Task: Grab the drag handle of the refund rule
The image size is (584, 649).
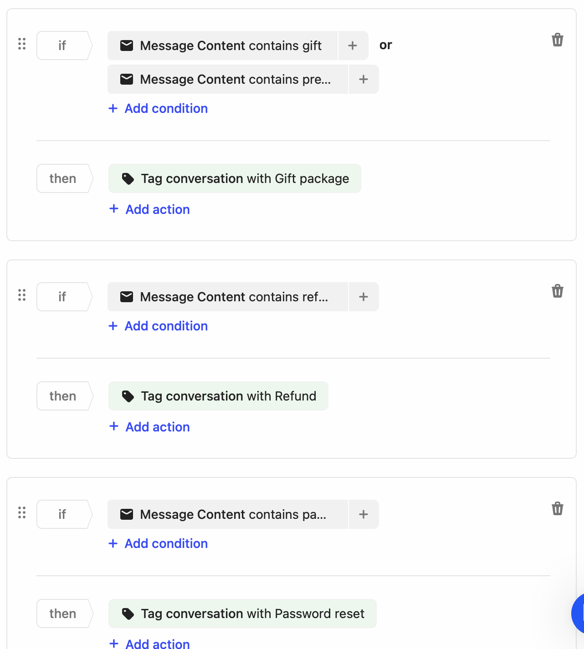Action: pos(22,295)
